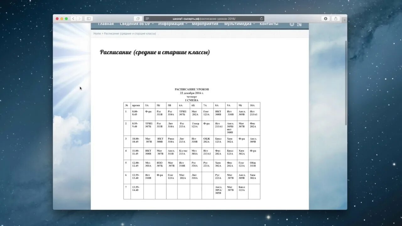Click the Геогр 123А cell in lesson 2
The height and width of the screenshot is (226, 402).
point(196,128)
